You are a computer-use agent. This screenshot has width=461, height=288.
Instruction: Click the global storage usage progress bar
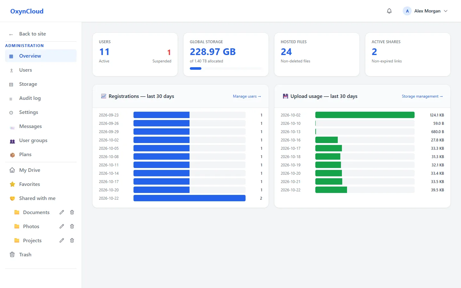[226, 68]
